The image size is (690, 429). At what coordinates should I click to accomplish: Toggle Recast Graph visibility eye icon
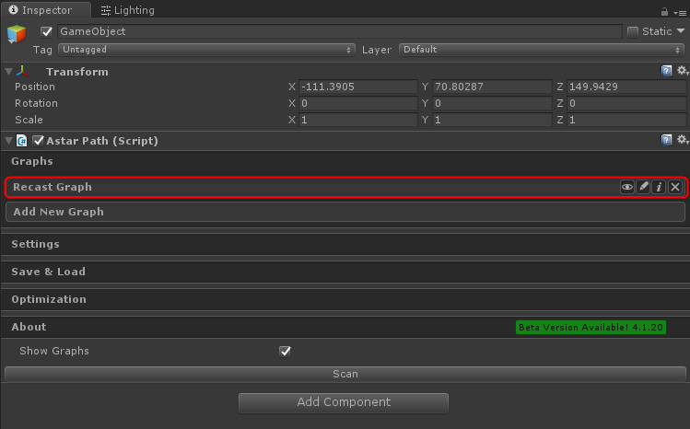(627, 187)
